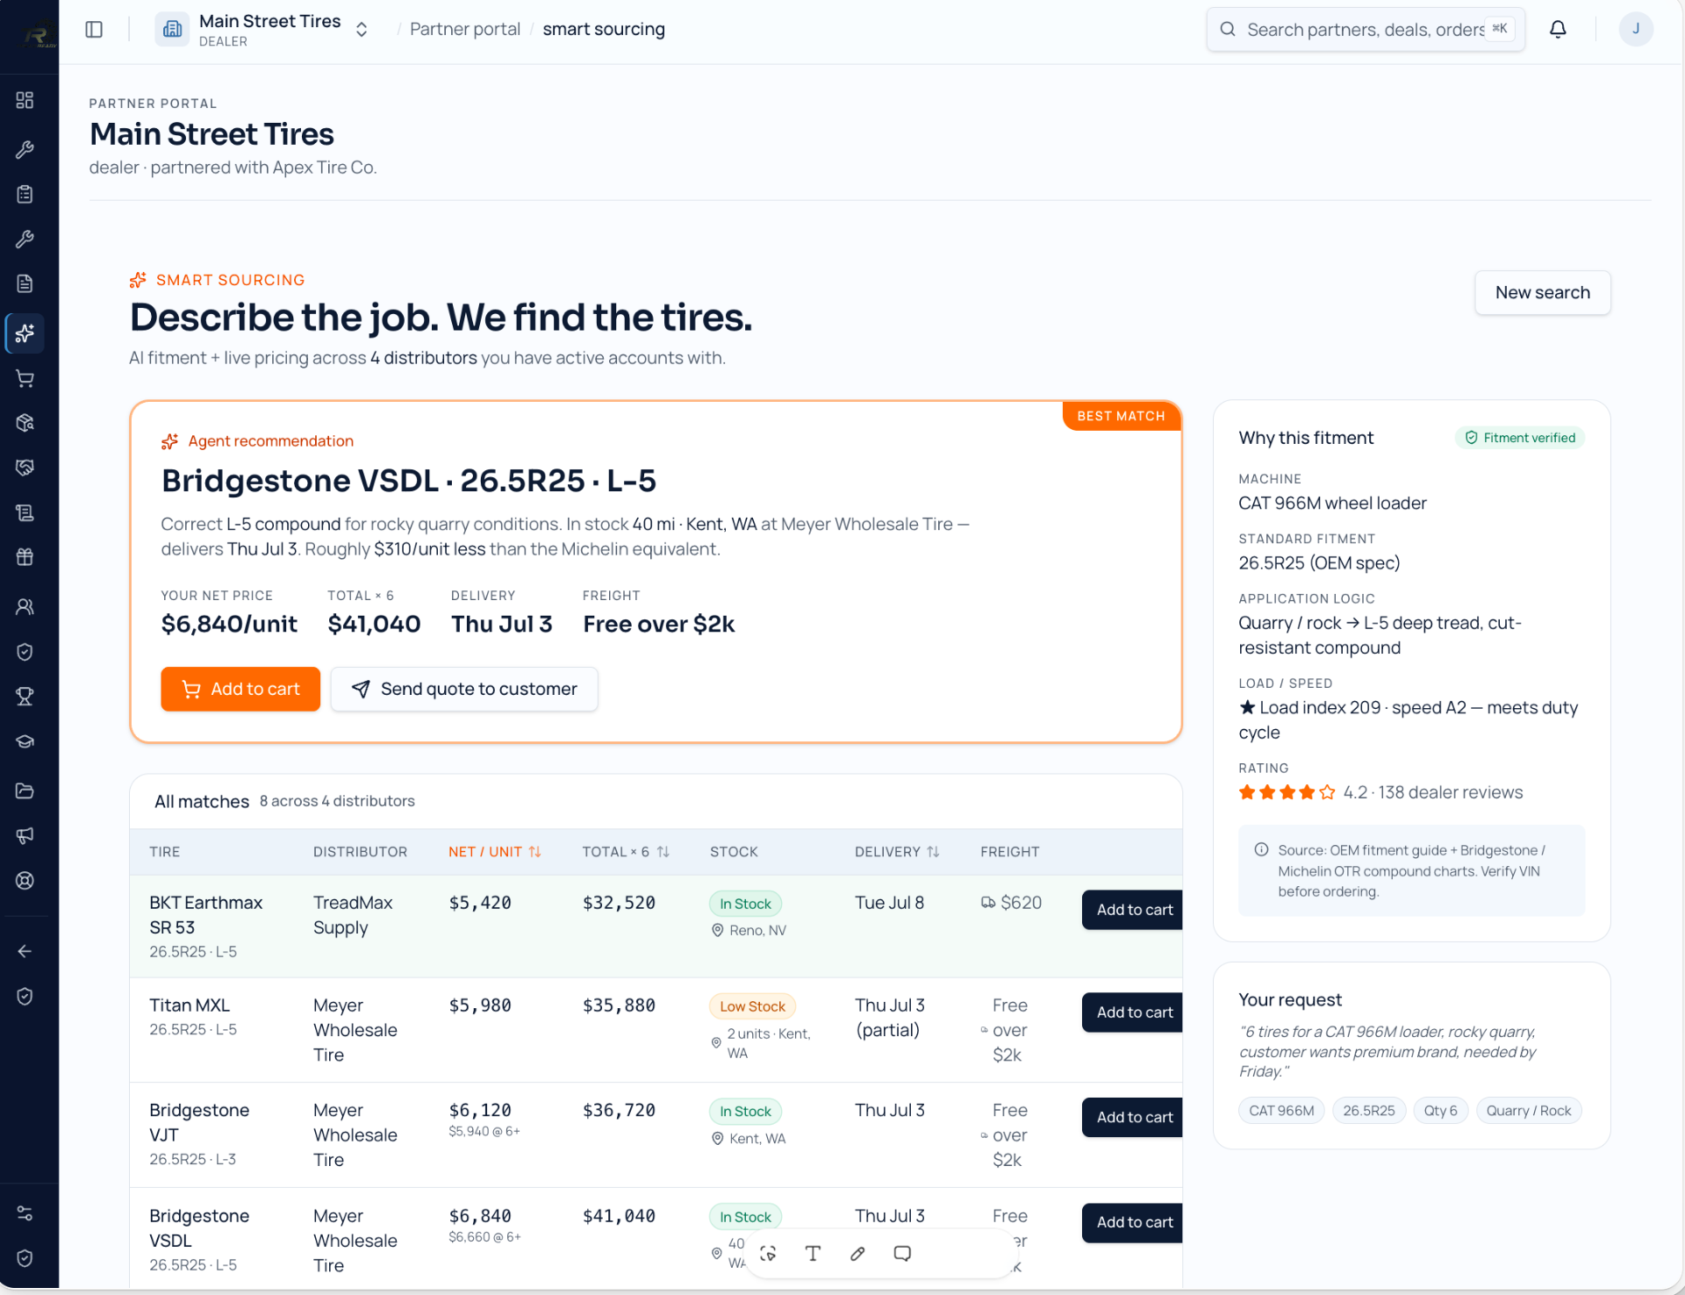Click the back arrow icon in sidebar

point(25,951)
